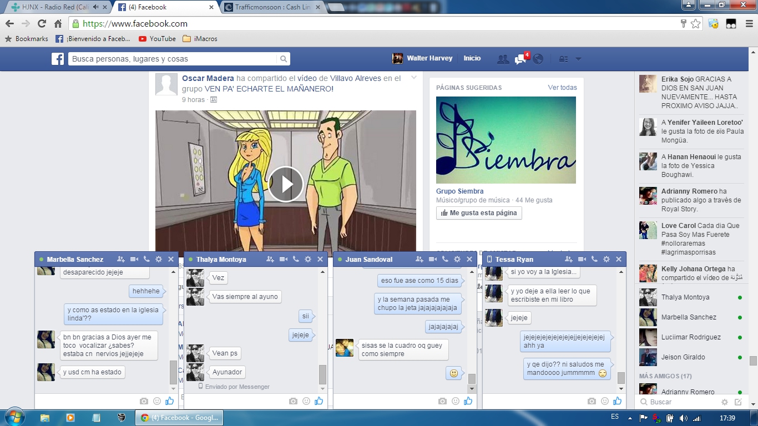Open Yenifer Yaileen Loretoo' ticker story

click(691, 131)
